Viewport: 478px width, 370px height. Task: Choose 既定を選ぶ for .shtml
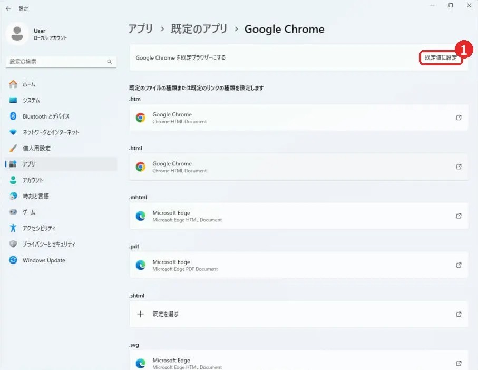coord(165,314)
